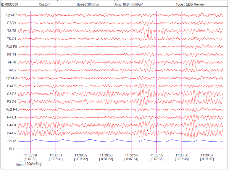Click the T6-O2 channel label
Image resolution: width=229 pixels, height=170 pixels.
point(12,70)
